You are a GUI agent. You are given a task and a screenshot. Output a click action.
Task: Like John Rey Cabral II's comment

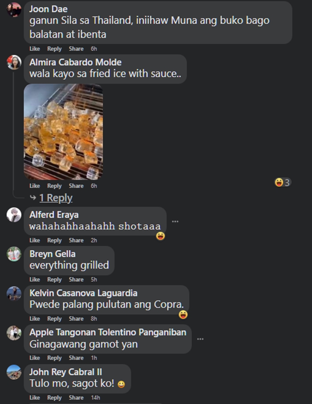tap(35, 398)
